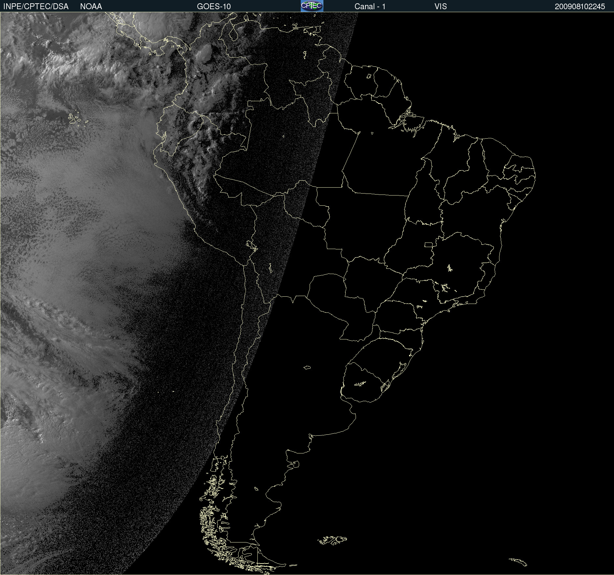
Task: Click the VIS channel label
Action: pos(441,7)
